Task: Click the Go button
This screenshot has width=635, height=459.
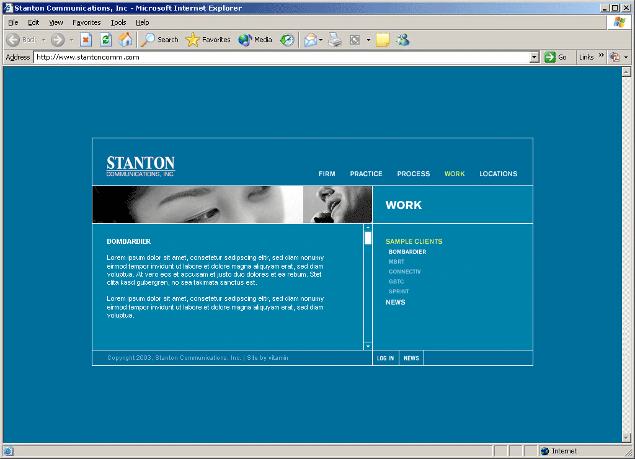Action: [x=556, y=57]
